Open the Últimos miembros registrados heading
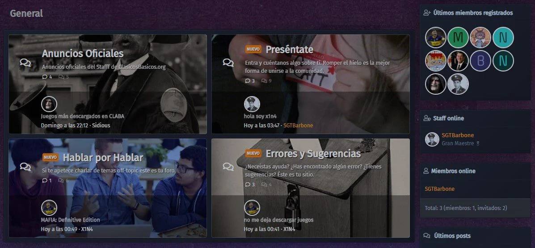Screen dimensions: 535x248 473,13
